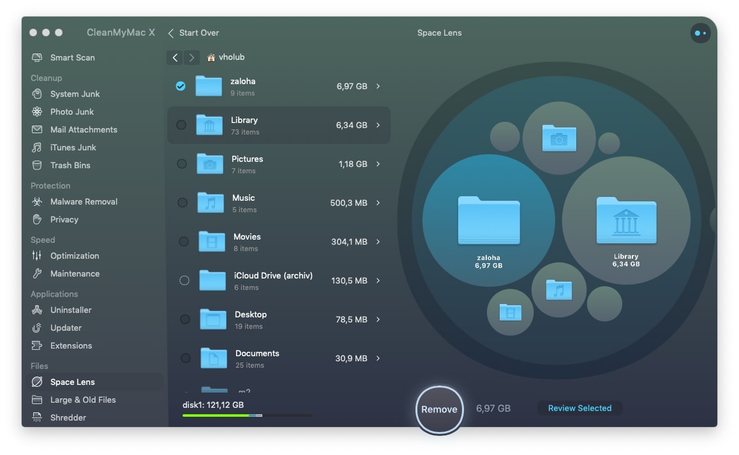Click Start Over to go back
This screenshot has width=739, height=455.
(x=194, y=33)
